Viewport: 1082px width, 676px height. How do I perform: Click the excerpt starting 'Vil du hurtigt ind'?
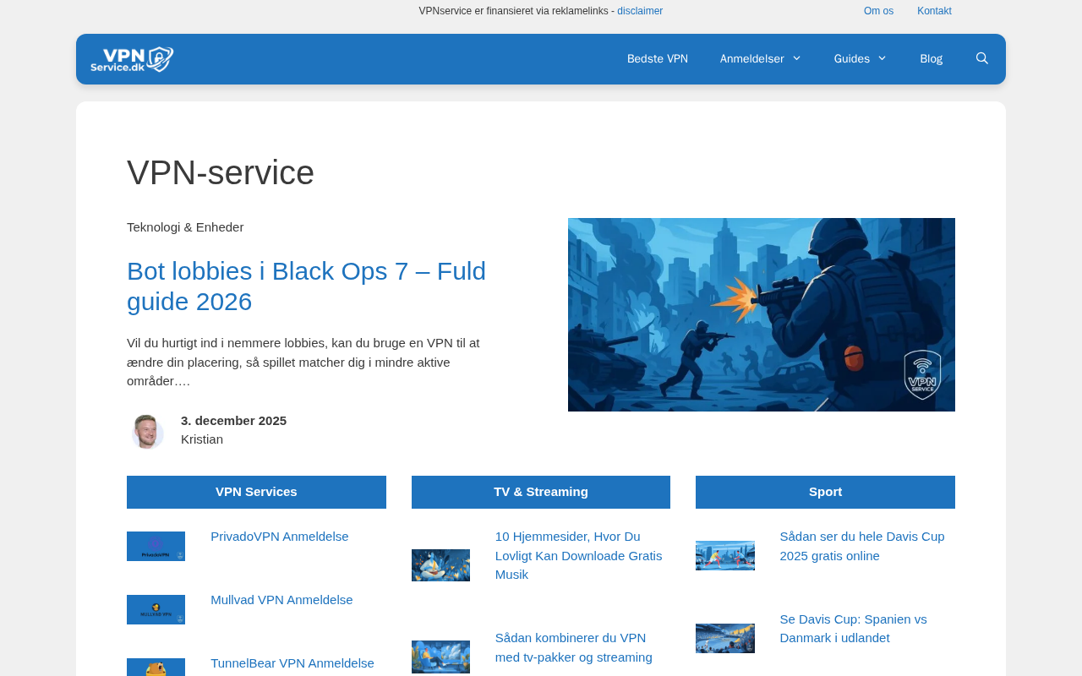coord(303,363)
